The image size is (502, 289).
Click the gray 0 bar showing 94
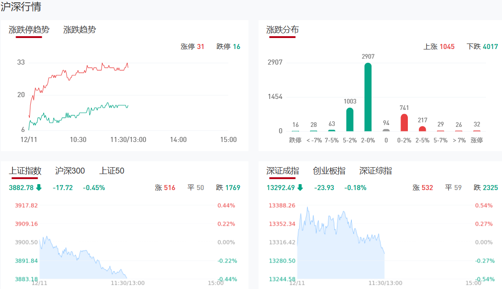pos(386,130)
